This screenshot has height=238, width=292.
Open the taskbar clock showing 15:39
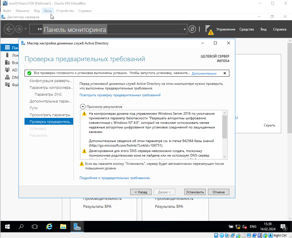pyautogui.click(x=268, y=226)
